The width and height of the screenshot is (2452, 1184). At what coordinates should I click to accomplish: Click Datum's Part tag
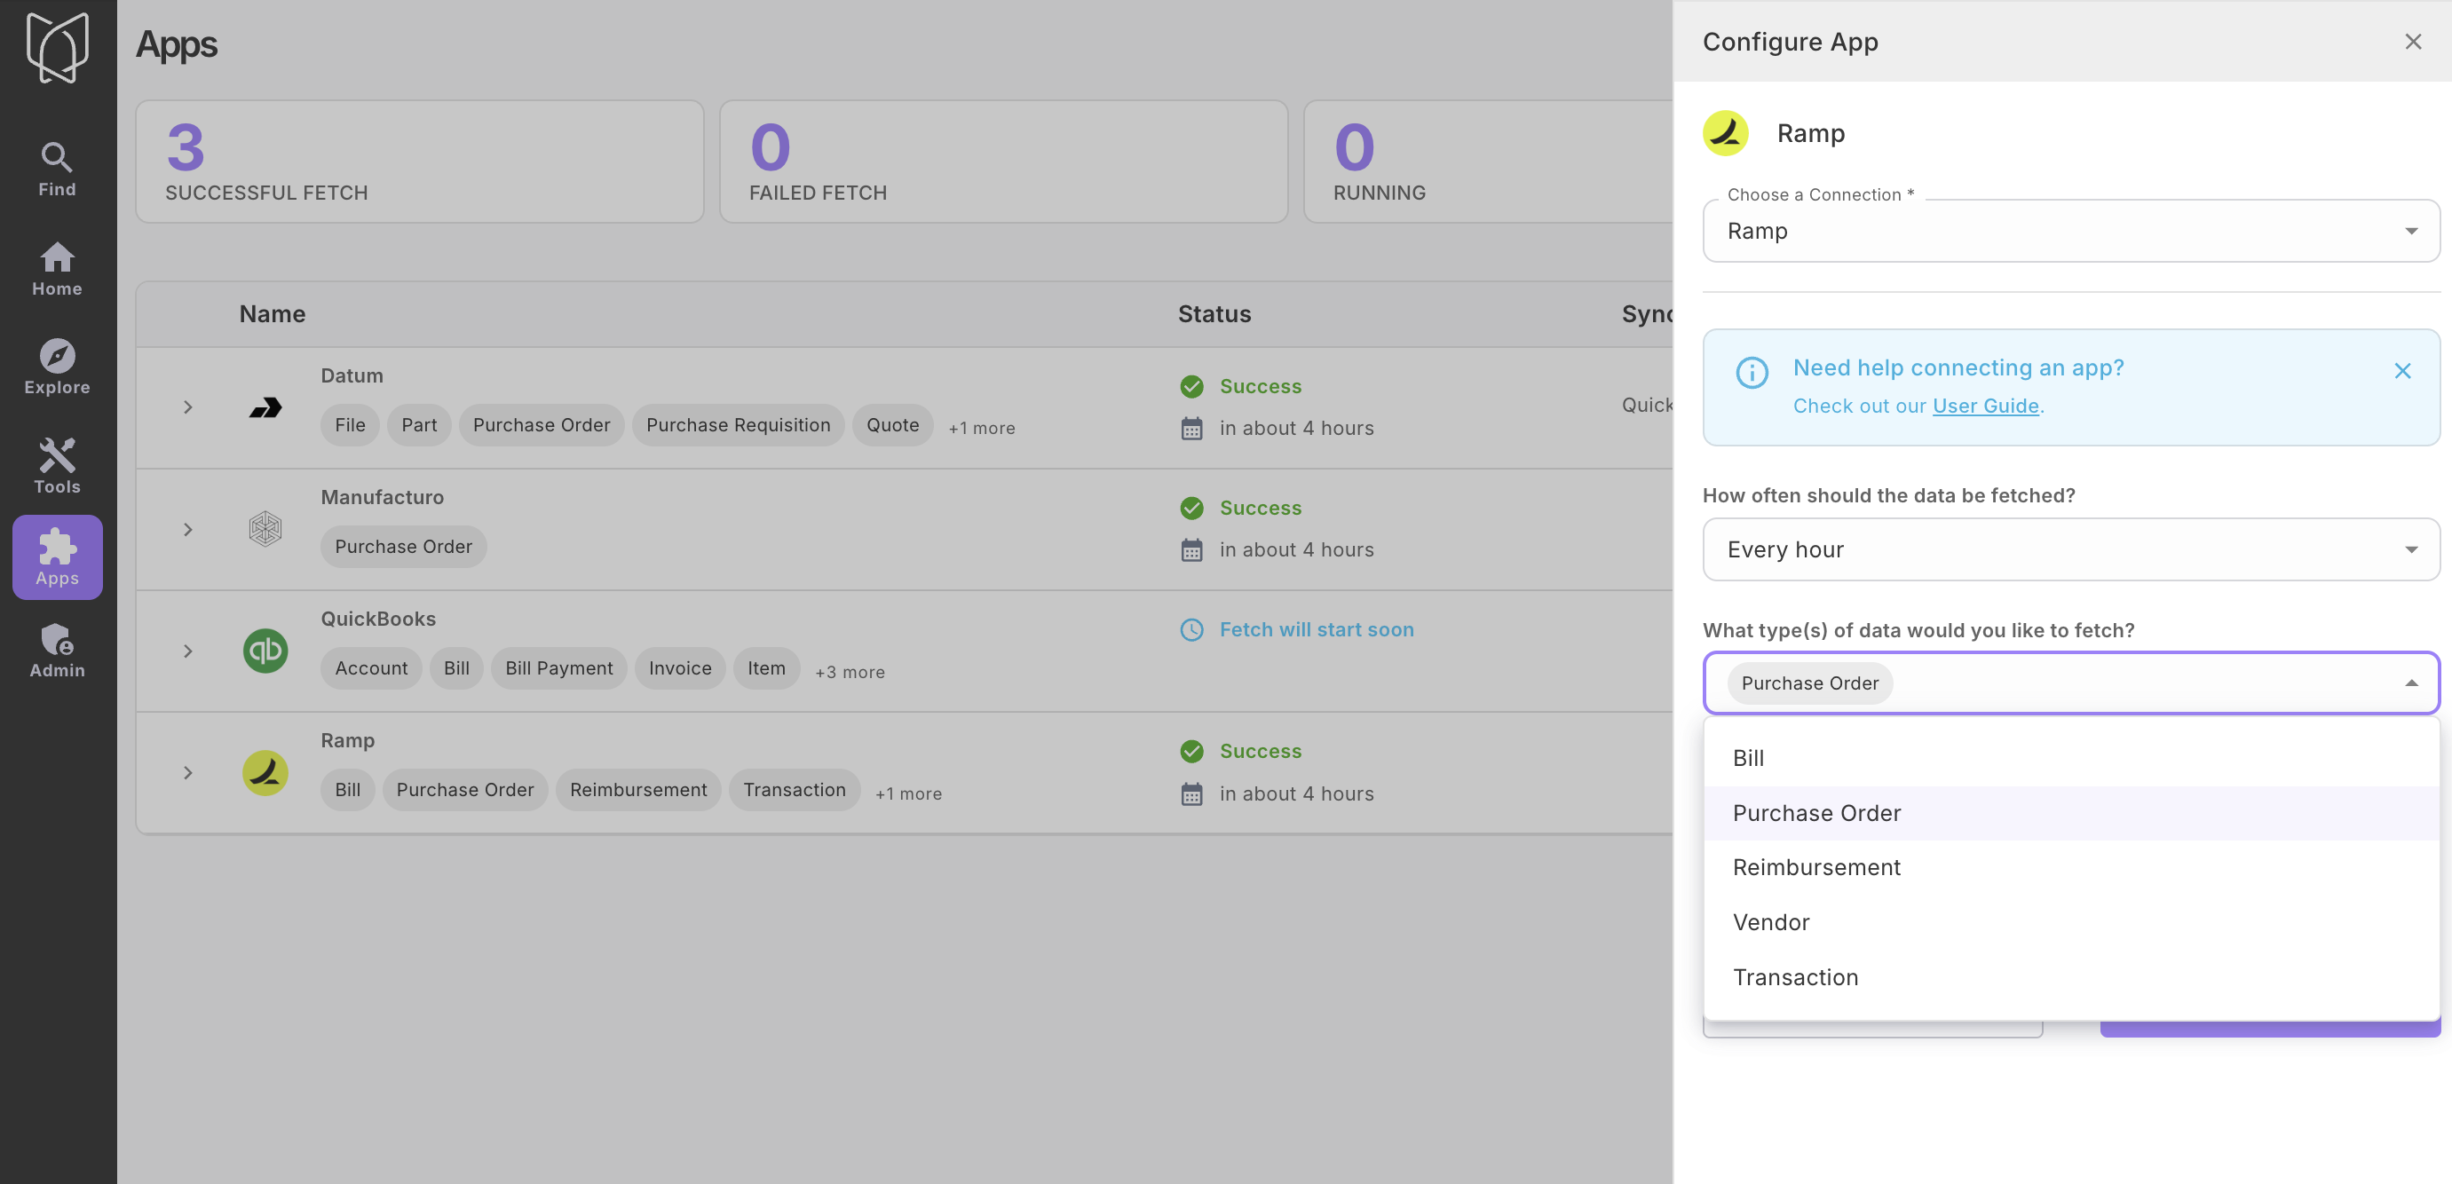419,425
